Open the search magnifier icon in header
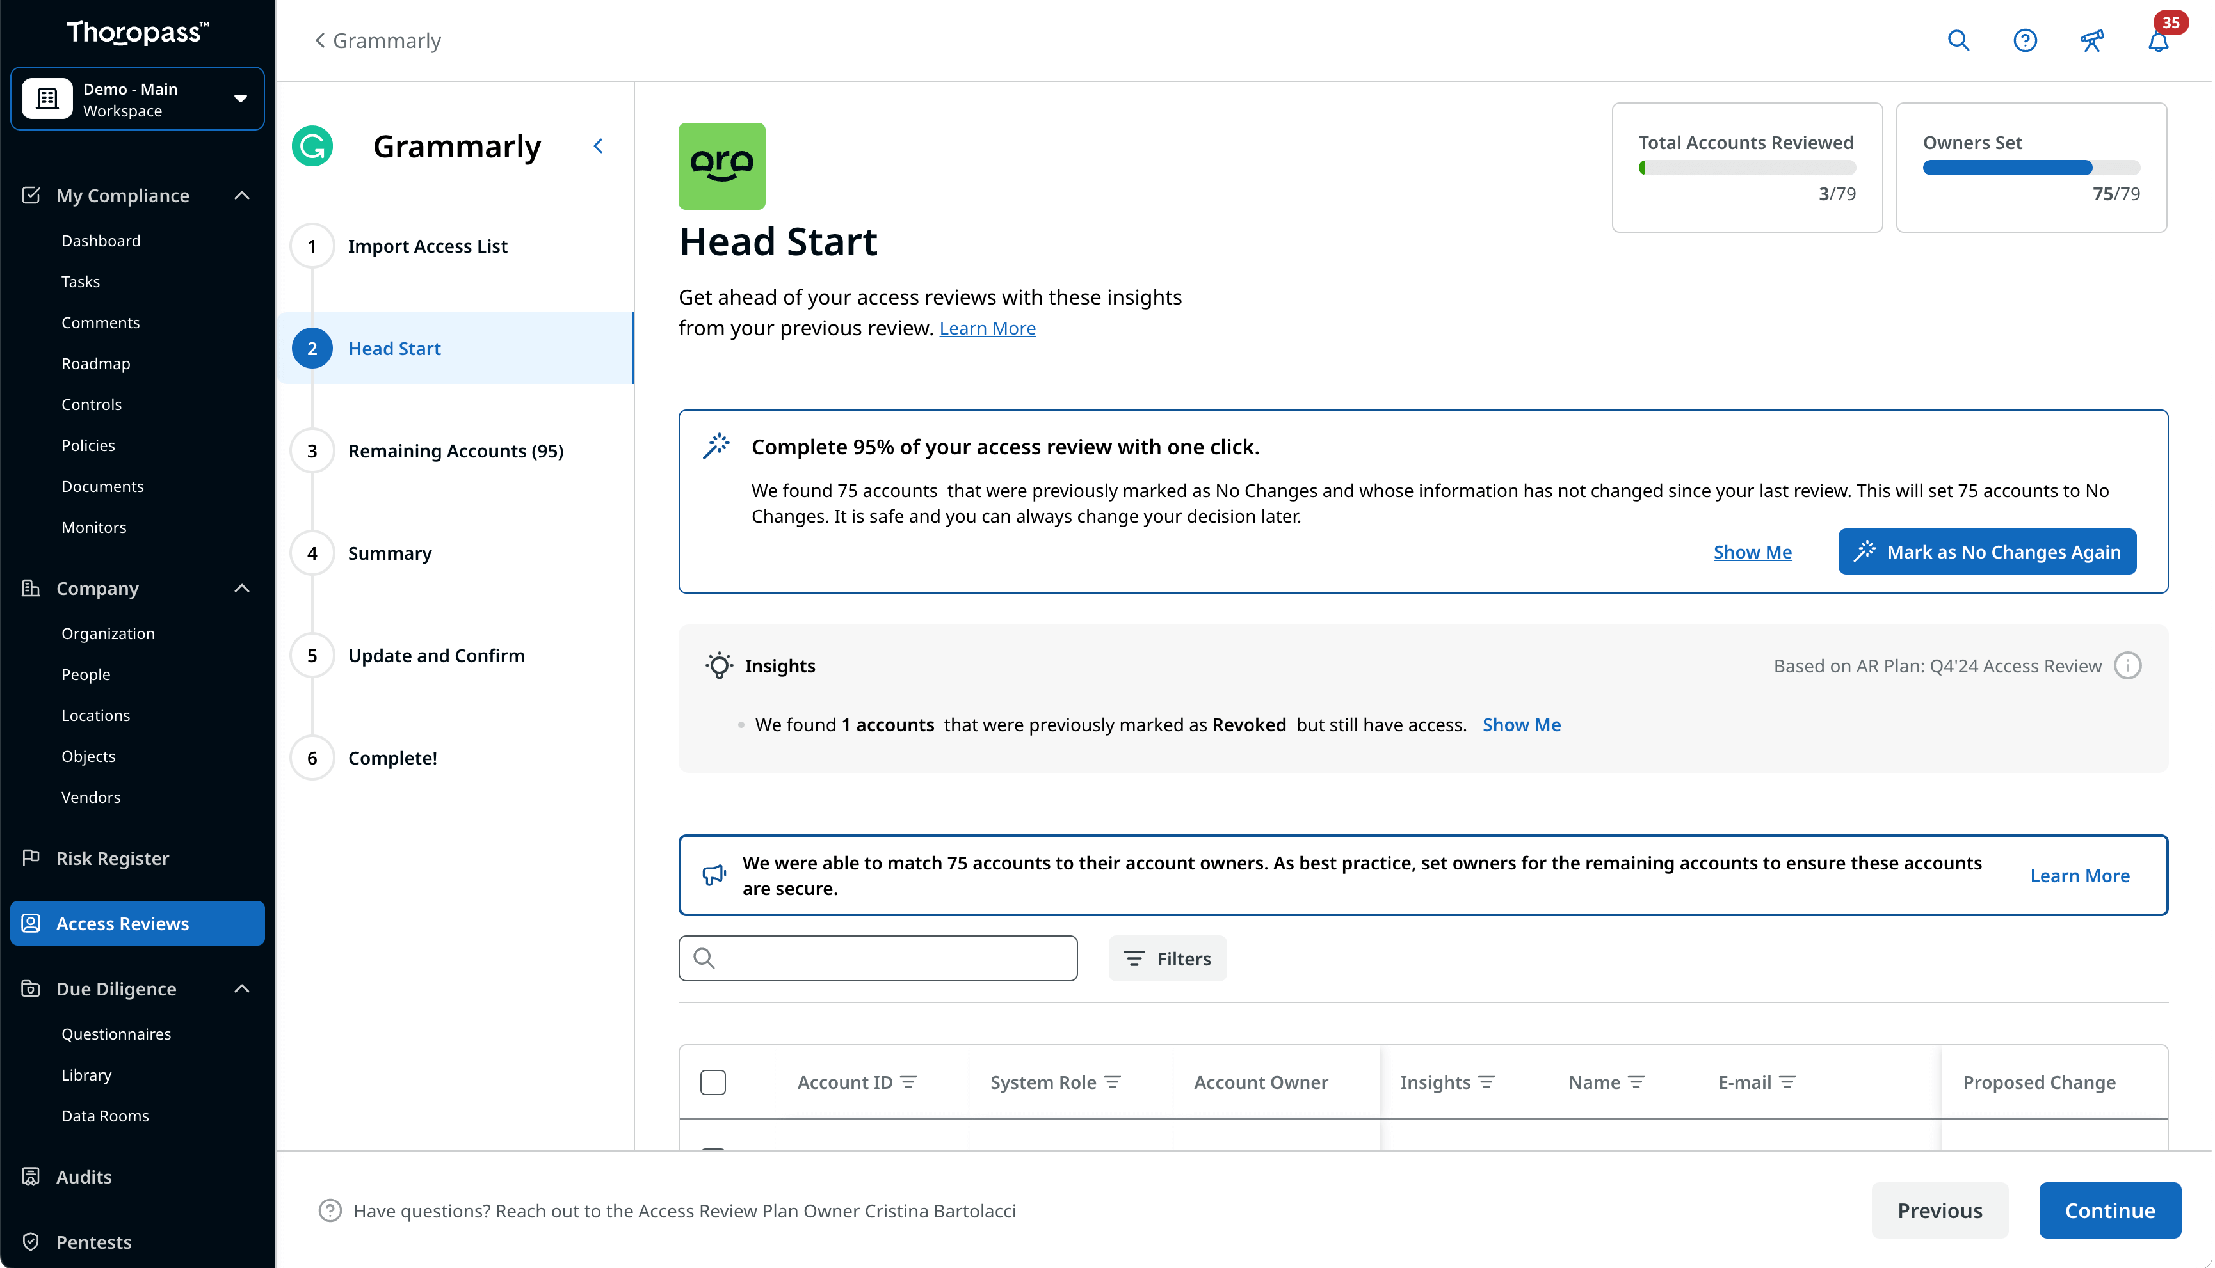2215x1268 pixels. coord(1958,40)
